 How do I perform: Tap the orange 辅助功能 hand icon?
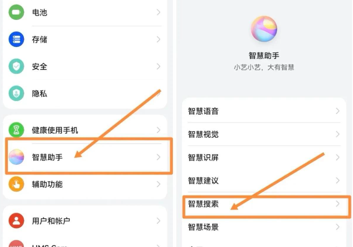pos(16,184)
